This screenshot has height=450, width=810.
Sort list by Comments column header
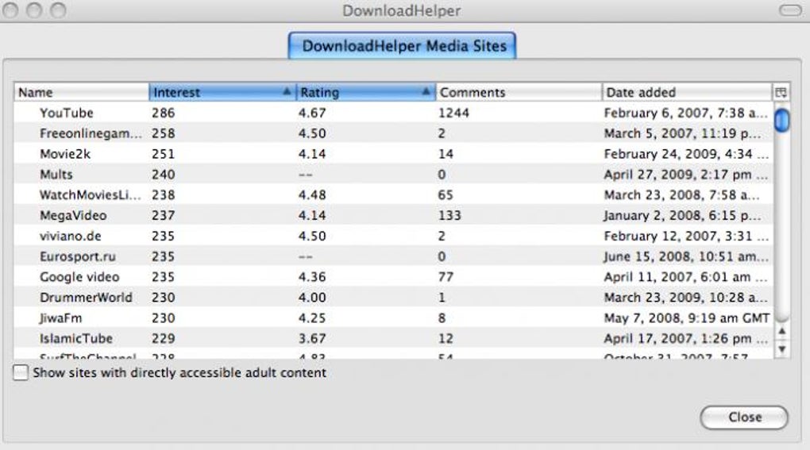(519, 92)
